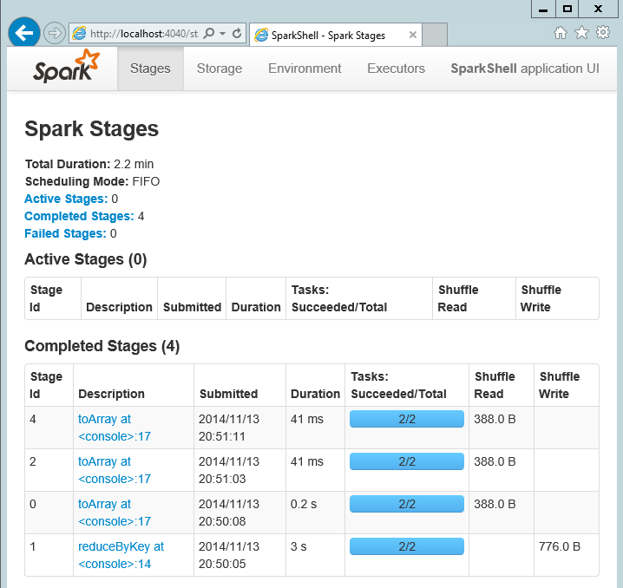623x588 pixels.
Task: Switch to the Storage tab
Action: coord(220,69)
